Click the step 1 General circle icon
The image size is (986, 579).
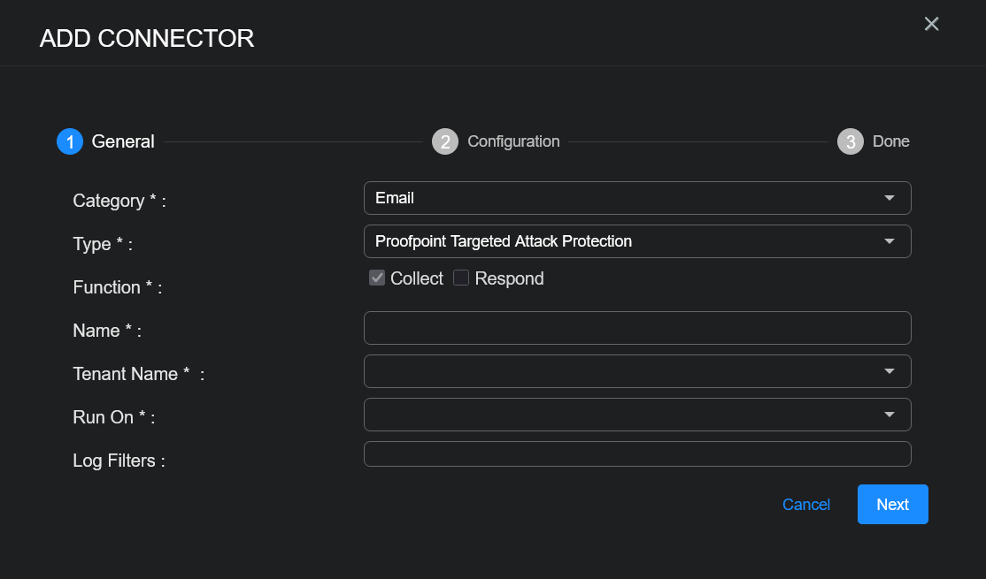point(70,141)
